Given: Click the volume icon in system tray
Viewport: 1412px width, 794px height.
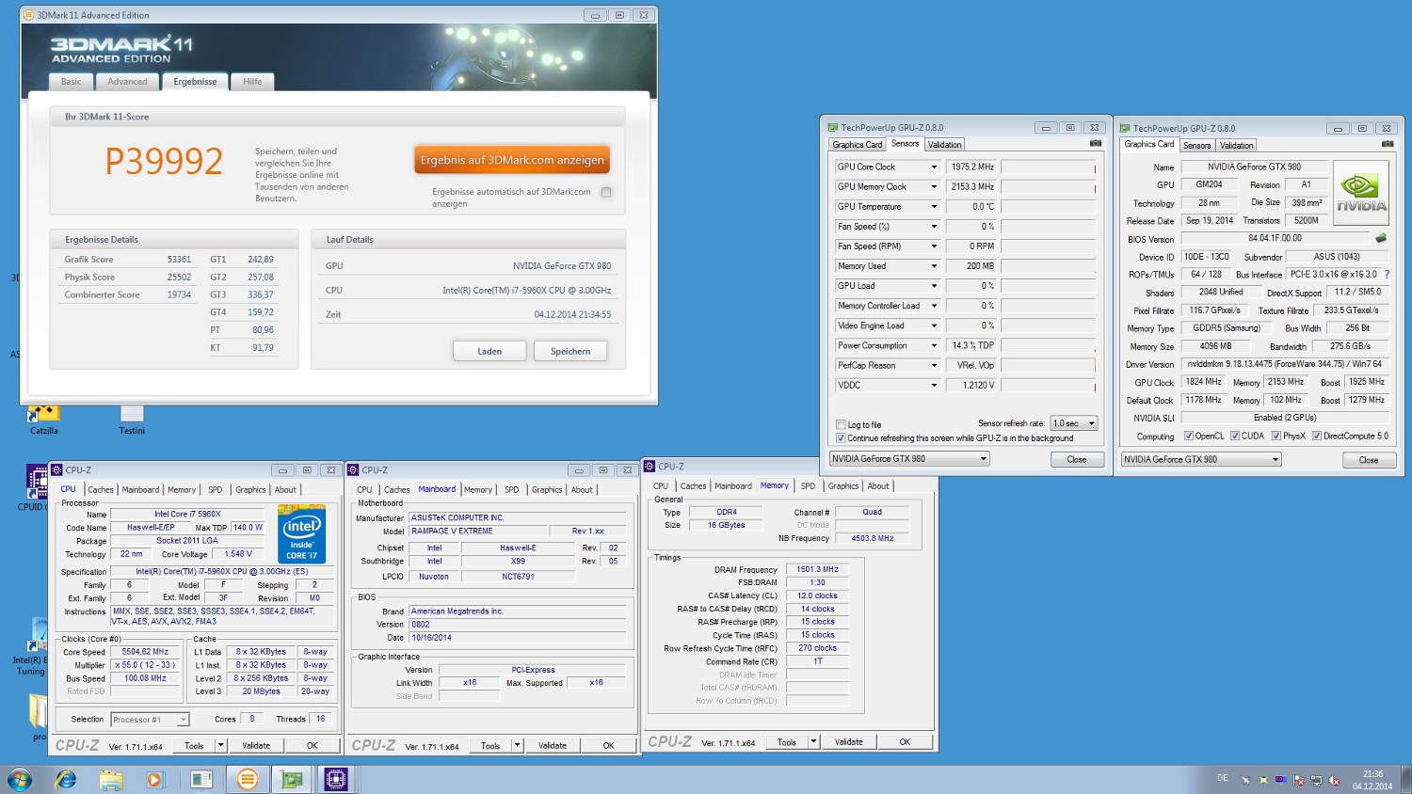Looking at the screenshot, I should pos(1334,780).
